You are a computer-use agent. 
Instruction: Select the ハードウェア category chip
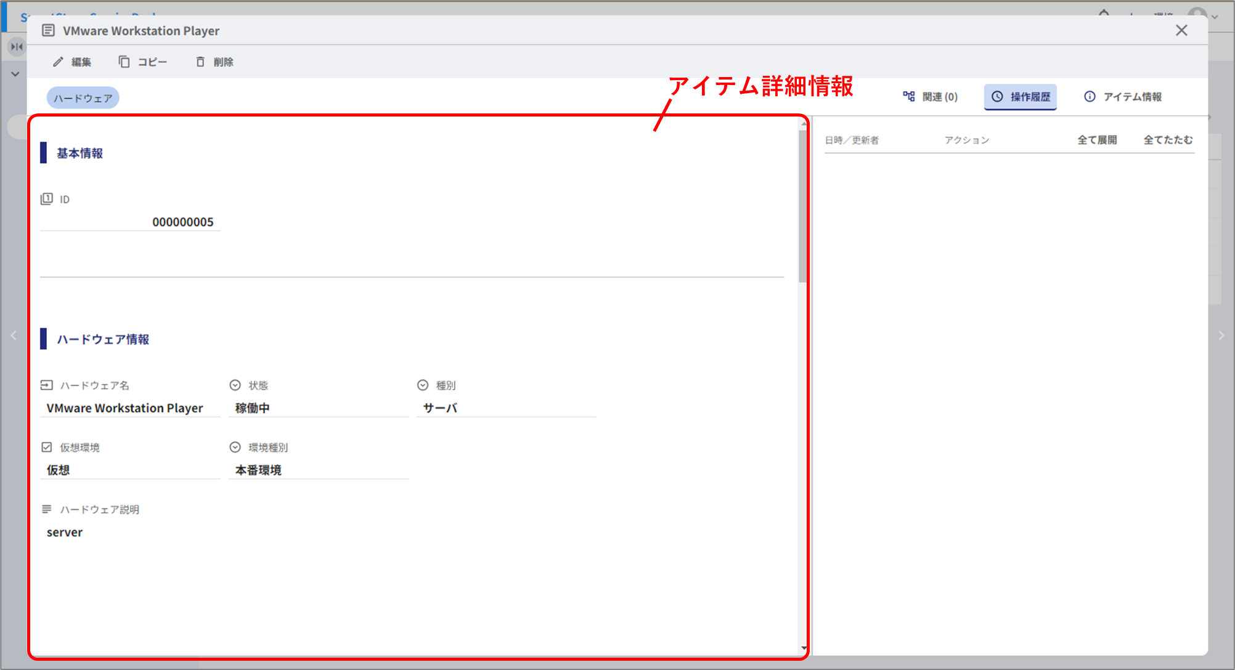pos(83,98)
